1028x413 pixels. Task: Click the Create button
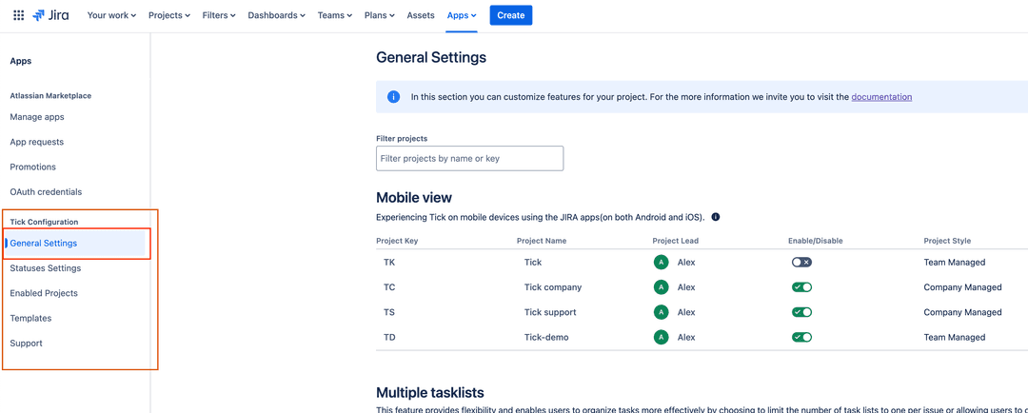(x=511, y=15)
